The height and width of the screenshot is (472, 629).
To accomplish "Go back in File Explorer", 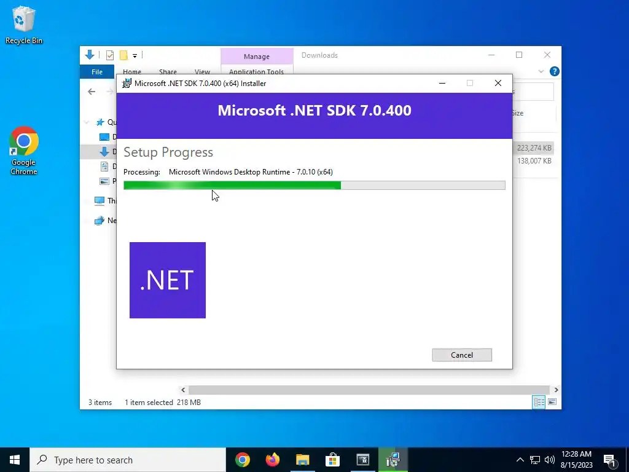I will click(x=92, y=92).
